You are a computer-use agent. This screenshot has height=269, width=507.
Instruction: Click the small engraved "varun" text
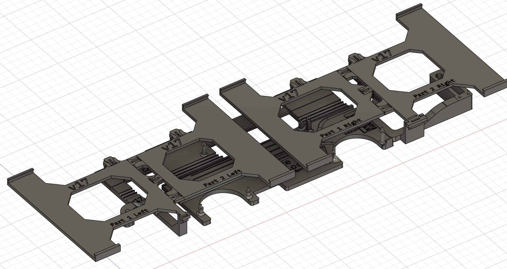tap(351, 131)
